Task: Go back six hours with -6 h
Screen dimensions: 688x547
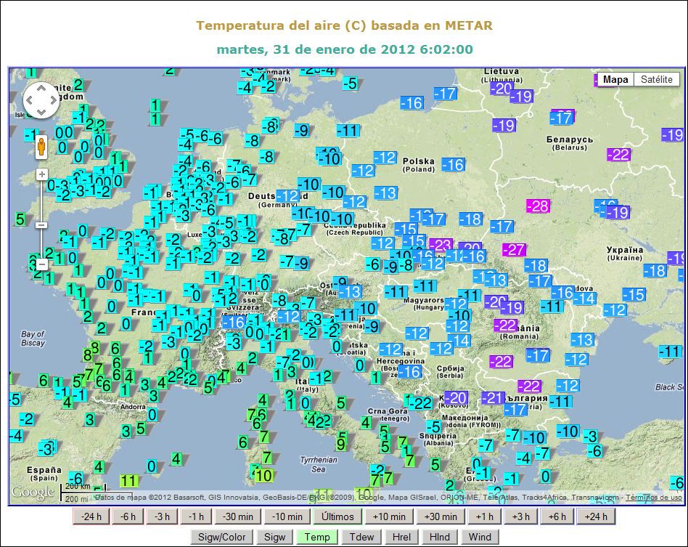Action: pos(128,516)
